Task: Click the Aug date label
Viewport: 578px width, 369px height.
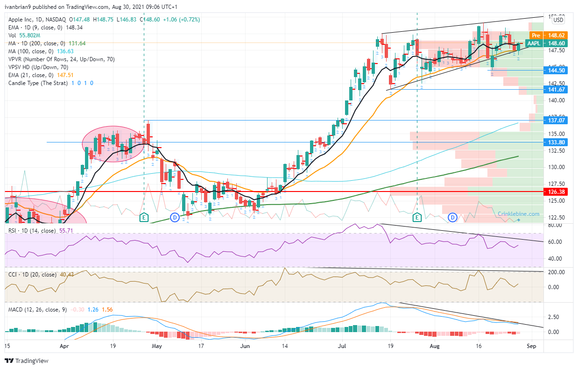Action: (x=435, y=347)
